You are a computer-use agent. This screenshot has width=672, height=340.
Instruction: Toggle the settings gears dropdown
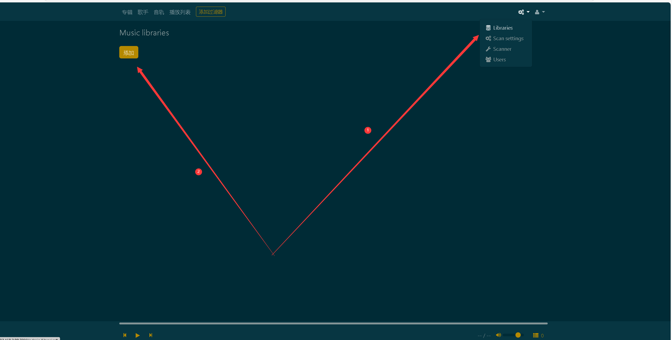point(523,12)
